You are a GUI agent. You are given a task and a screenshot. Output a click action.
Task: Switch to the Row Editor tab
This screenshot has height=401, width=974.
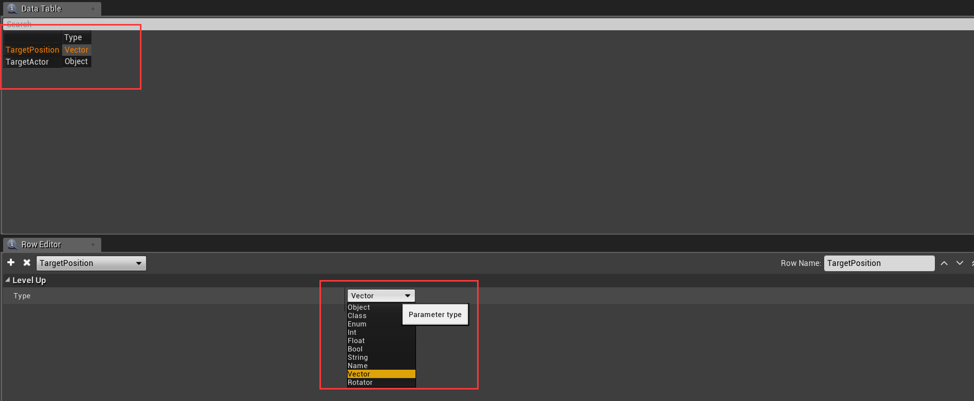tap(41, 245)
